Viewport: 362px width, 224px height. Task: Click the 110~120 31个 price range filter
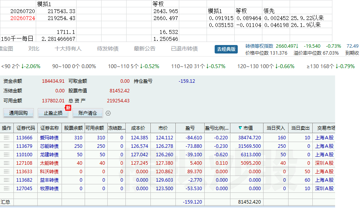198,67
